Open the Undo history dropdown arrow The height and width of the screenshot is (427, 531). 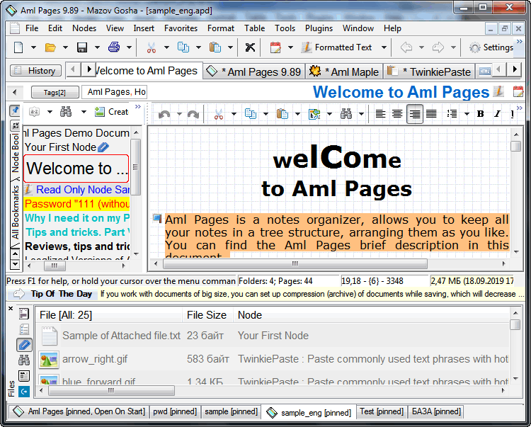(x=179, y=114)
